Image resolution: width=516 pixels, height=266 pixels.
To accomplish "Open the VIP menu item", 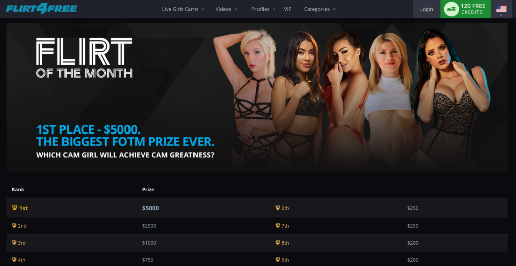I will [288, 9].
